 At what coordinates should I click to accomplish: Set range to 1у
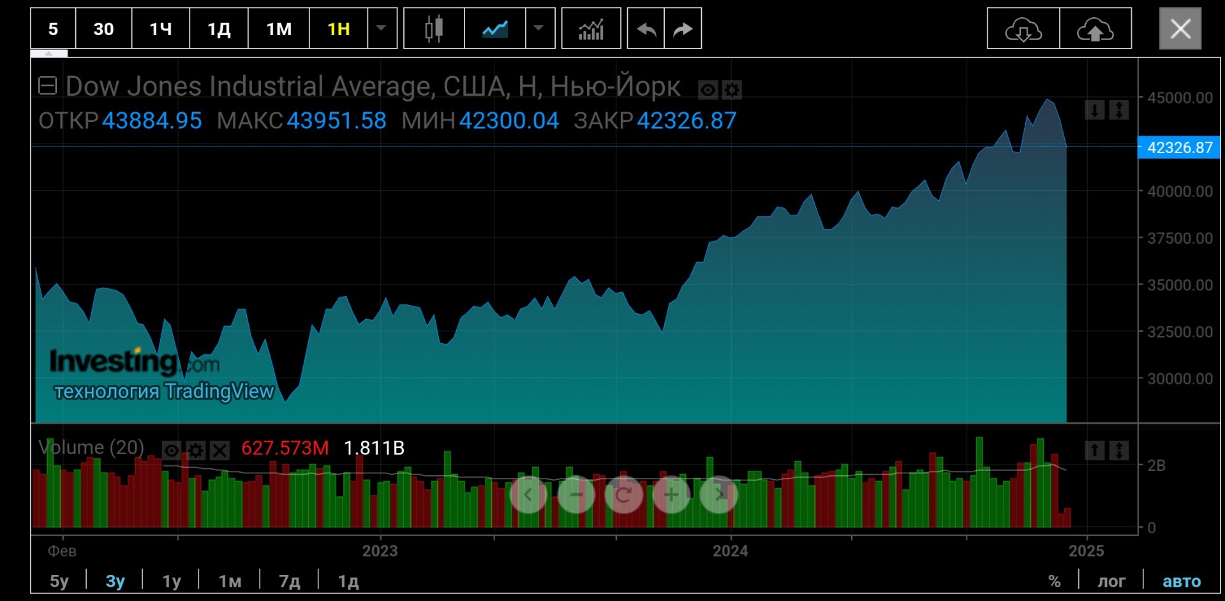click(x=172, y=581)
